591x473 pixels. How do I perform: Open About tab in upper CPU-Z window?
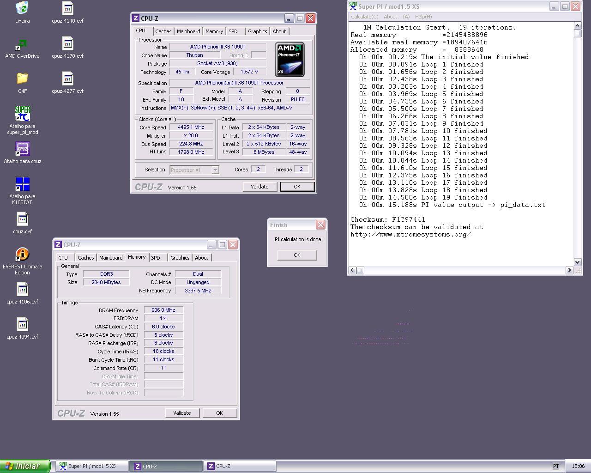coord(279,31)
